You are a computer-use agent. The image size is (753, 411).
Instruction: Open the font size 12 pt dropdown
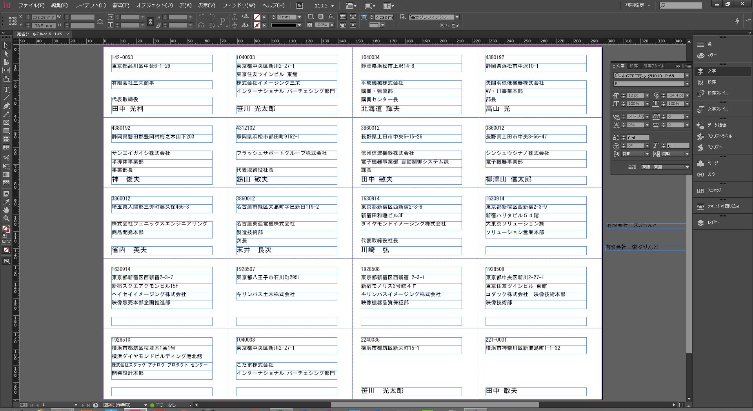647,95
